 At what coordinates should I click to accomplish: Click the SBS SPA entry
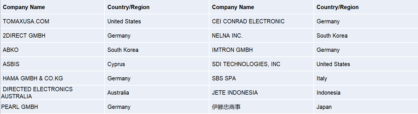pyautogui.click(x=261, y=78)
